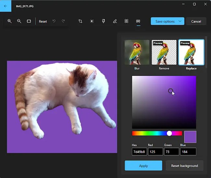Maximize the Photos window

pyautogui.click(x=194, y=4)
